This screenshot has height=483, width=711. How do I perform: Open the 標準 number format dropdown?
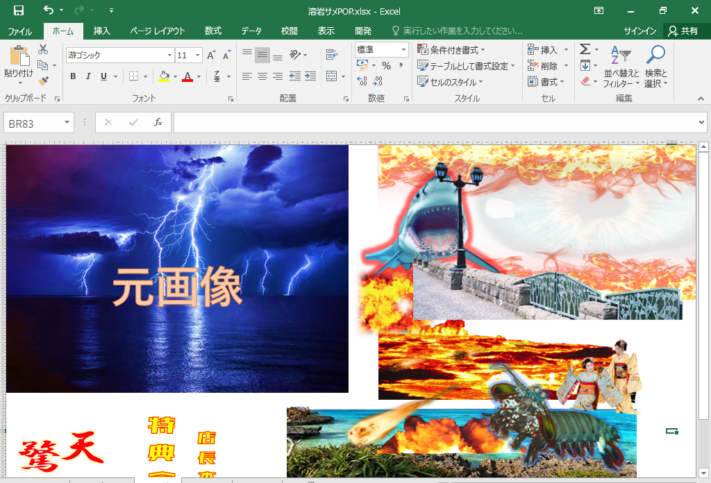[403, 49]
